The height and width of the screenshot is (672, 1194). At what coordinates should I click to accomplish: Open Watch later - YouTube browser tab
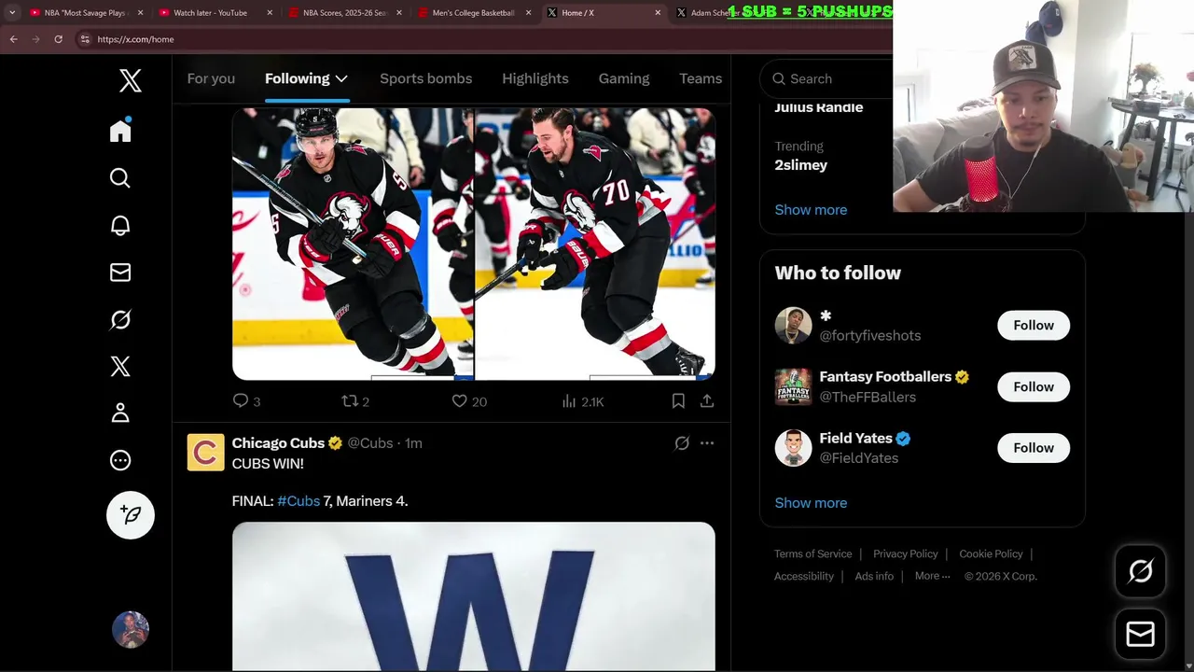214,13
